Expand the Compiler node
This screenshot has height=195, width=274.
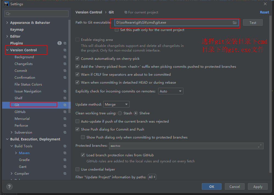pyautogui.click(x=12, y=174)
